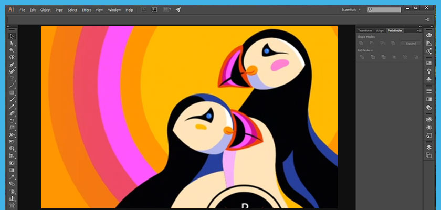Select the Pathfinder tab
Viewport: 441px width, 210px height.
tap(395, 30)
